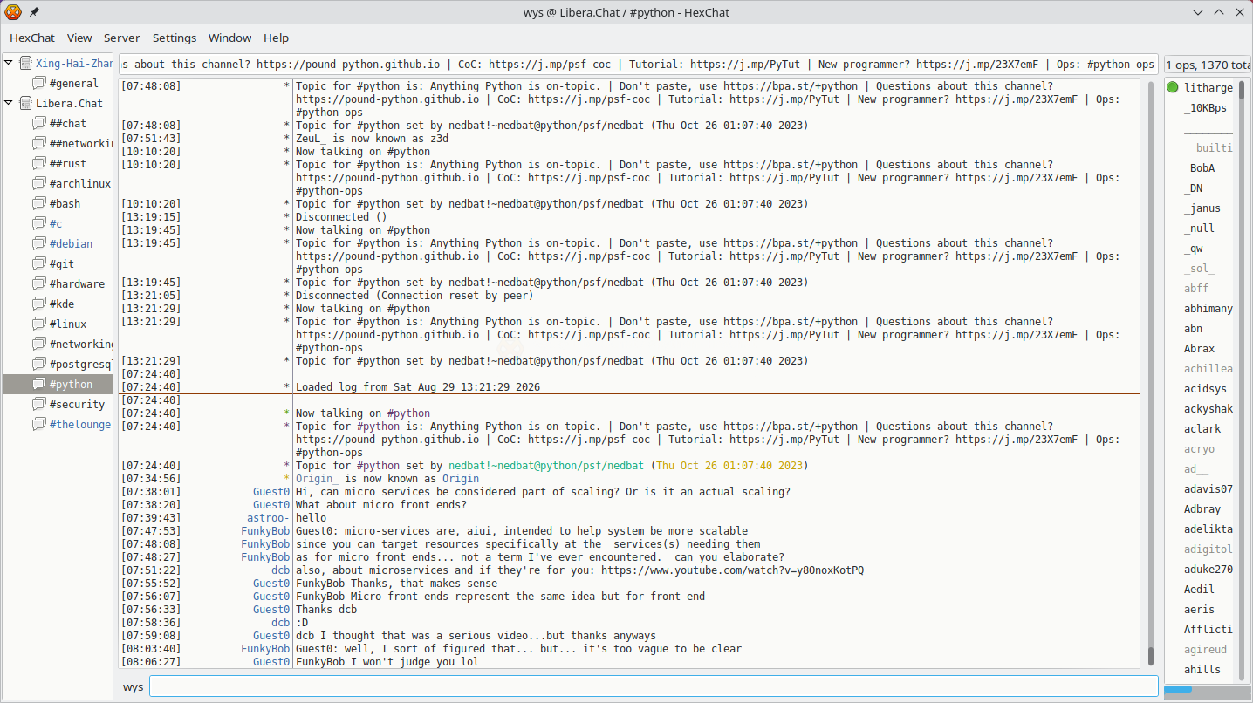Select user abhimany in user list

coord(1208,308)
